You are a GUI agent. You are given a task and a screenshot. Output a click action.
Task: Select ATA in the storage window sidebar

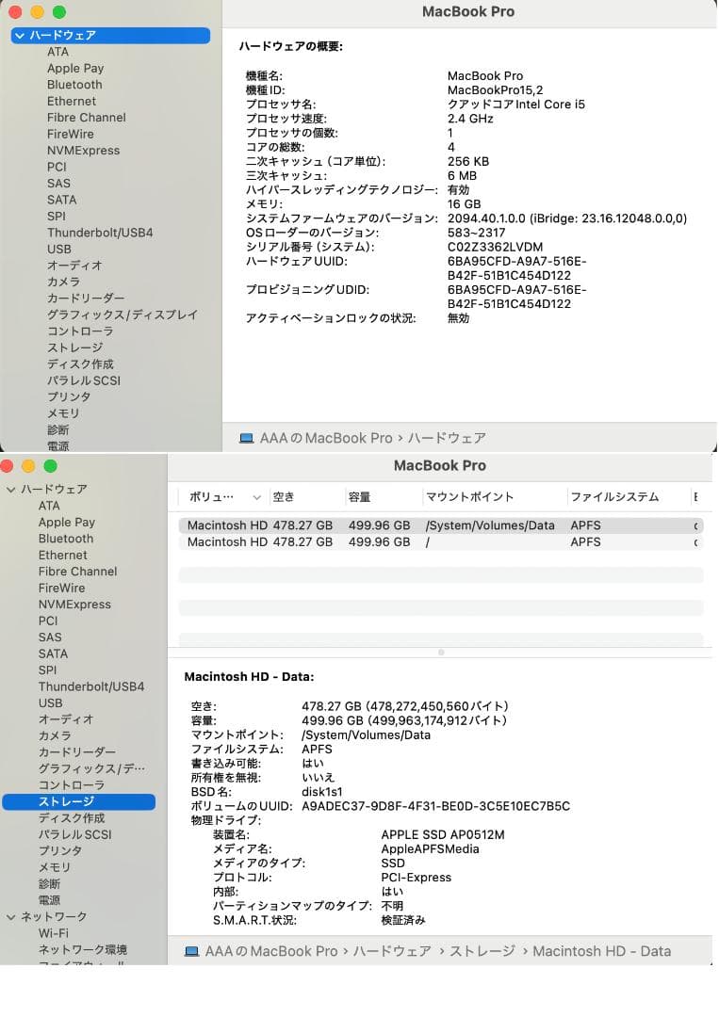pos(49,506)
